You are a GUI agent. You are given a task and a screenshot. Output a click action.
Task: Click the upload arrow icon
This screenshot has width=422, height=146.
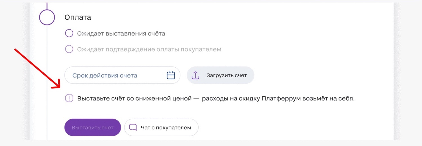pos(196,75)
